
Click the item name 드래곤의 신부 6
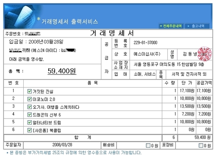click(x=47, y=115)
